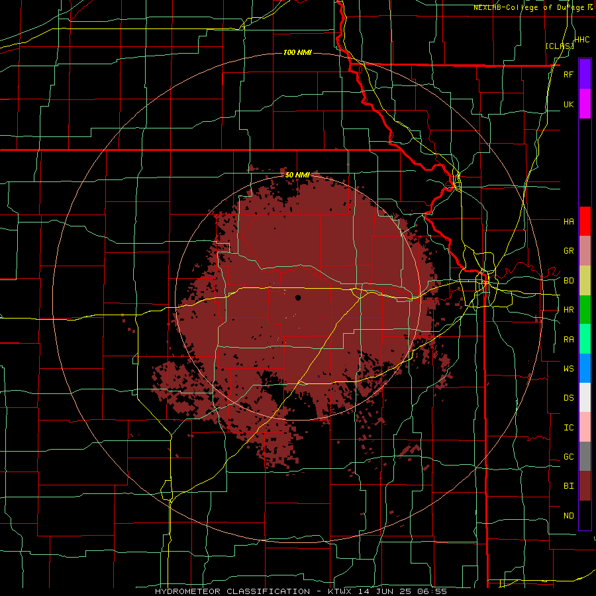Click the HA red legend color swatch

(x=585, y=221)
